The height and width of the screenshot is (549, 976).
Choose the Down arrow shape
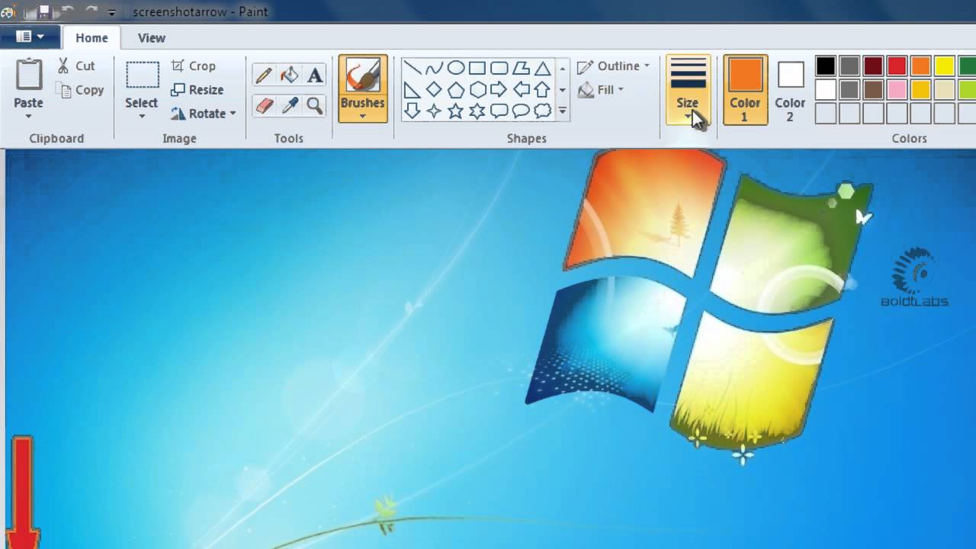point(413,111)
